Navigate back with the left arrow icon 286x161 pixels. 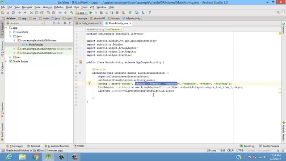click(x=60, y=13)
